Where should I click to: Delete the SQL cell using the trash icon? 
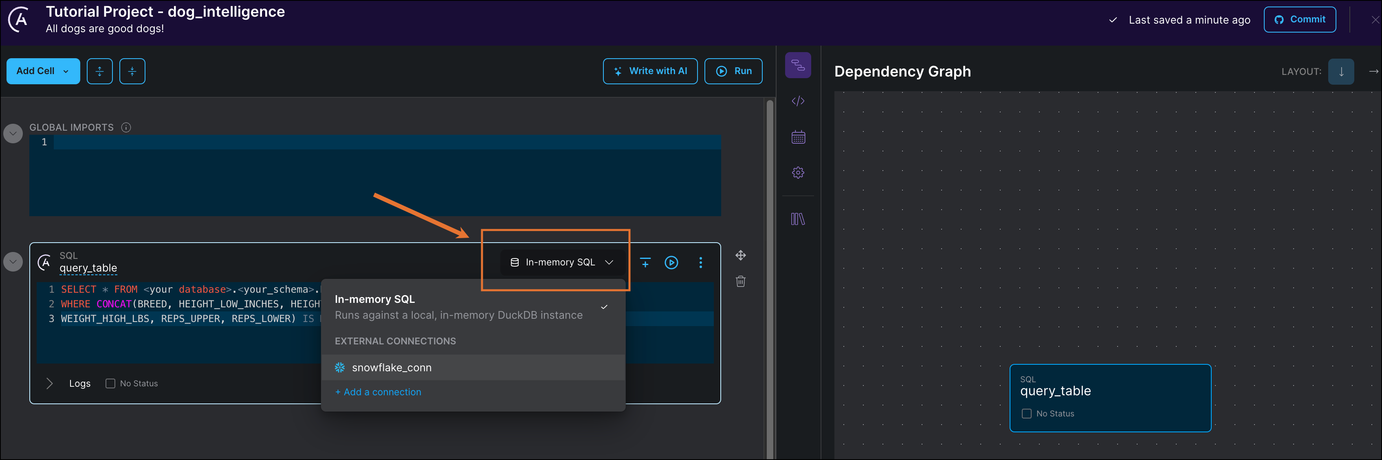(740, 281)
